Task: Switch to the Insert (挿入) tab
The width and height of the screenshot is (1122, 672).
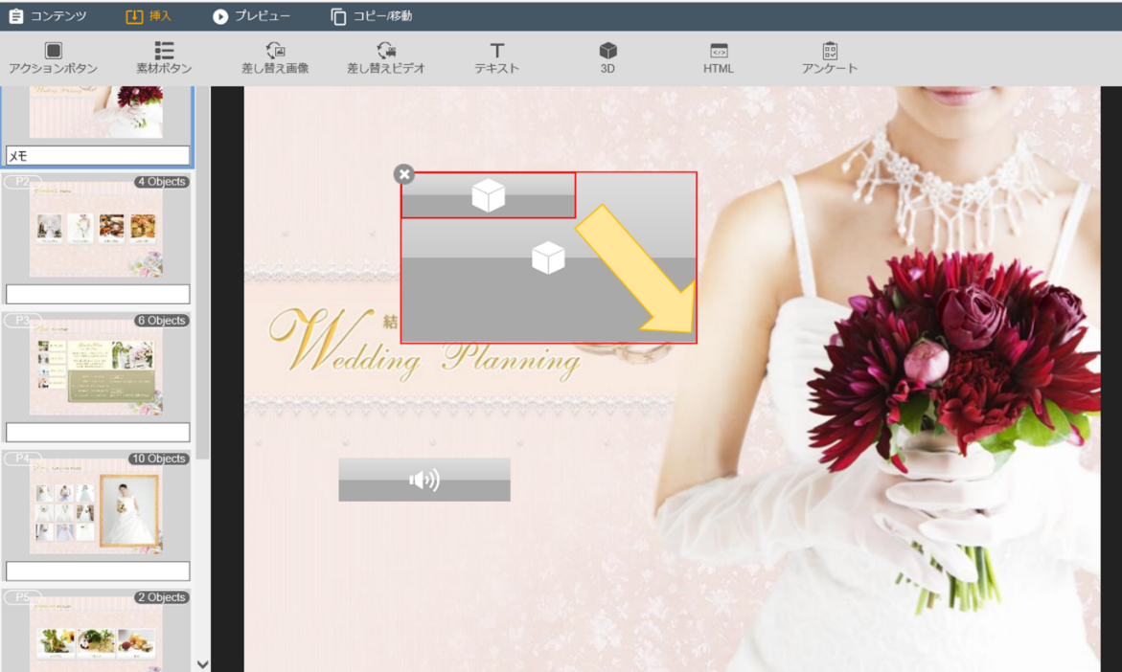Action: (149, 16)
